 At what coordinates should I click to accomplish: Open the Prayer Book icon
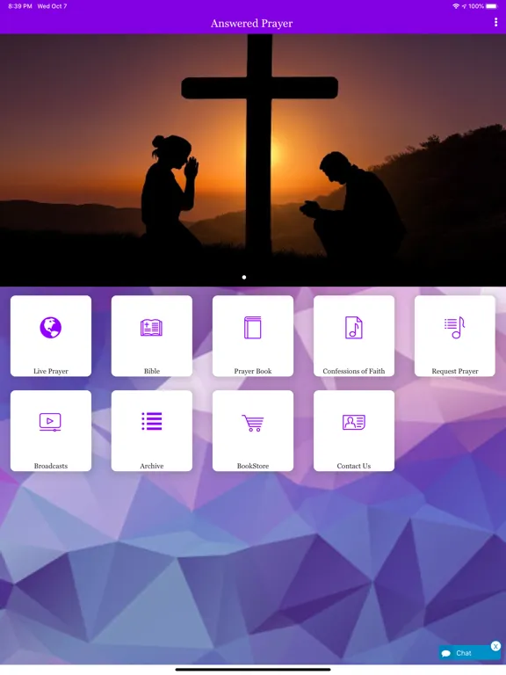pyautogui.click(x=253, y=328)
